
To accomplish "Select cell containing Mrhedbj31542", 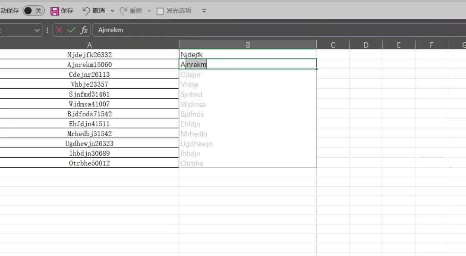I will pyautogui.click(x=89, y=133).
